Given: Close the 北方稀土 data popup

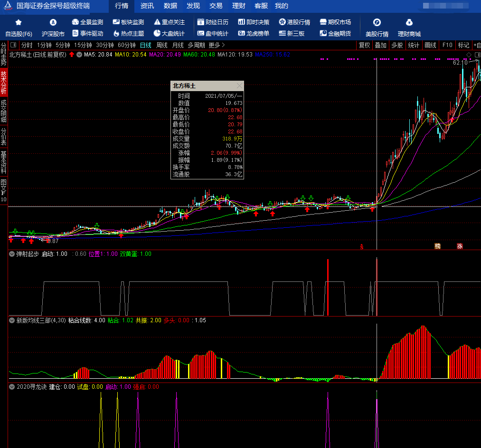Looking at the screenshot, I should pos(239,86).
